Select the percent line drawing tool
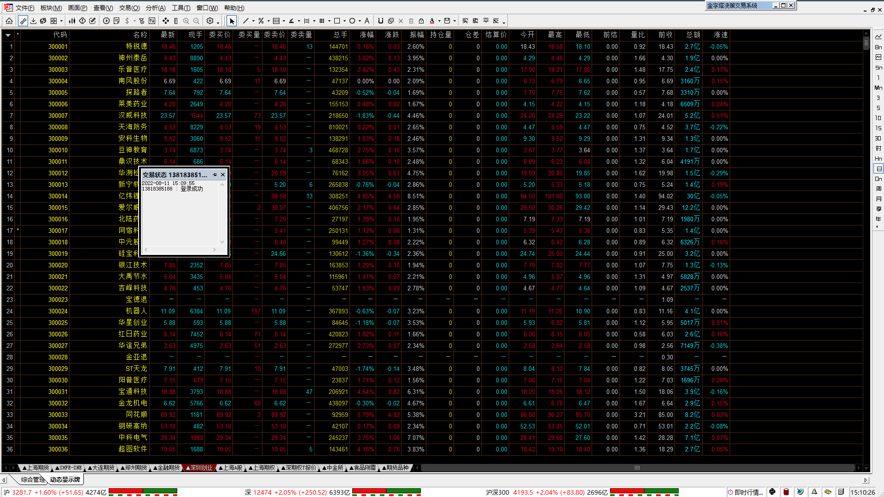The image size is (884, 497). click(x=261, y=21)
